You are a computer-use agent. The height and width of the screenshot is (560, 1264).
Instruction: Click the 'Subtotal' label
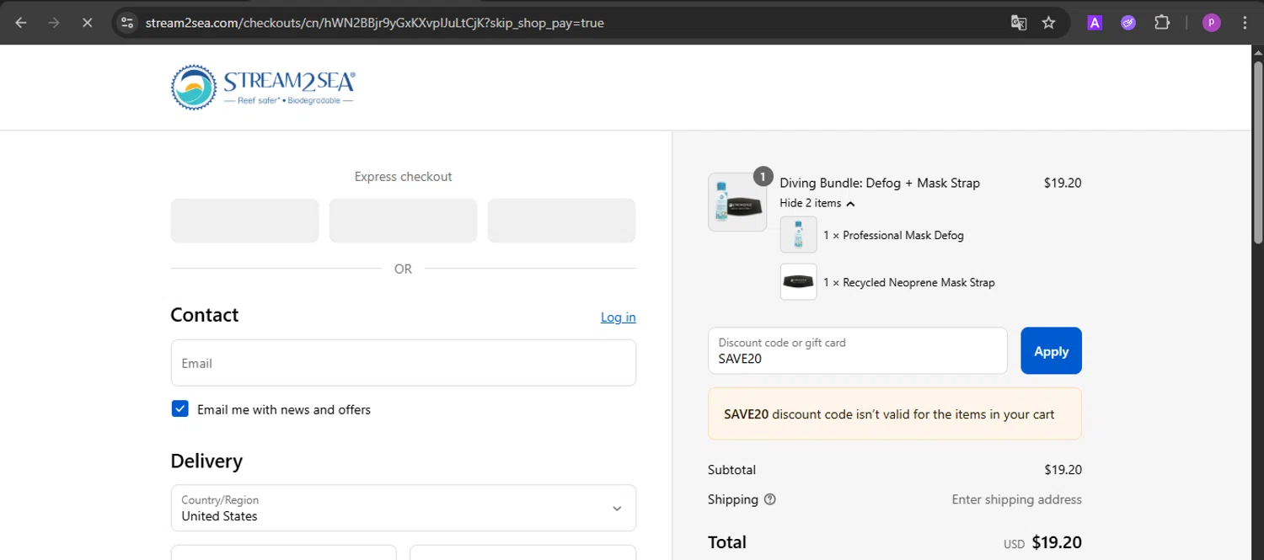coord(731,470)
